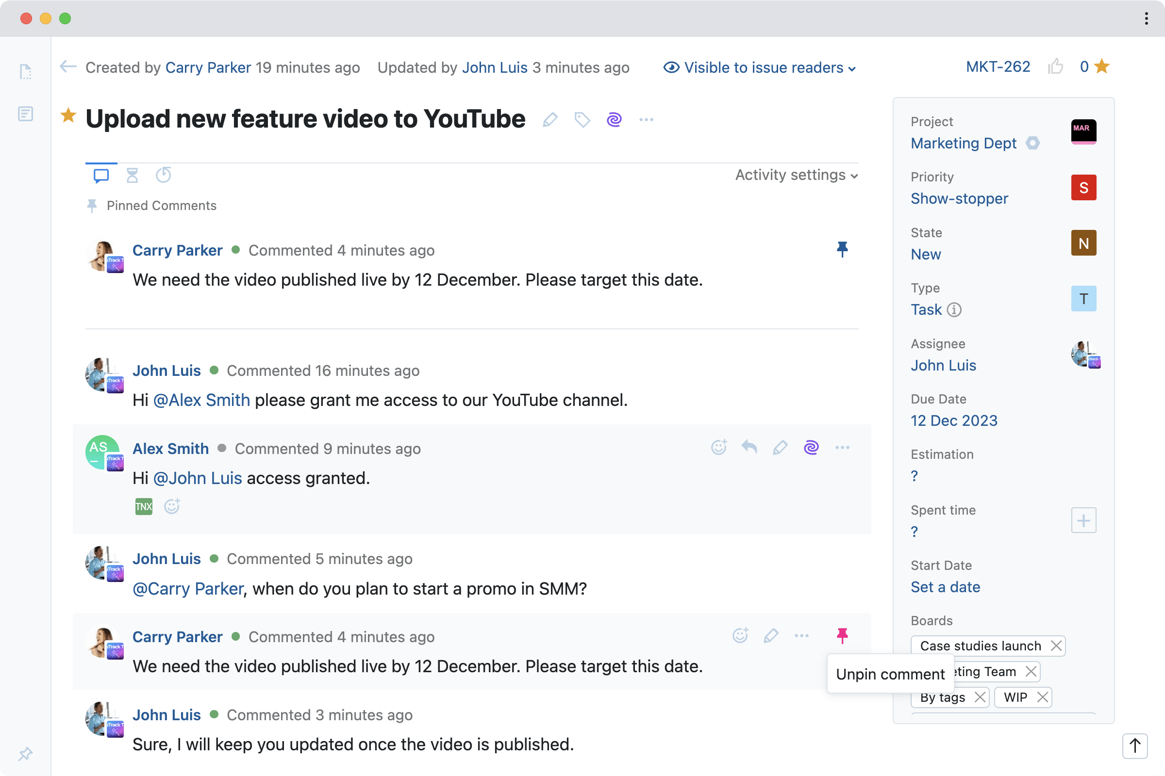1165x776 pixels.
Task: Change the Task type value
Action: tap(926, 309)
